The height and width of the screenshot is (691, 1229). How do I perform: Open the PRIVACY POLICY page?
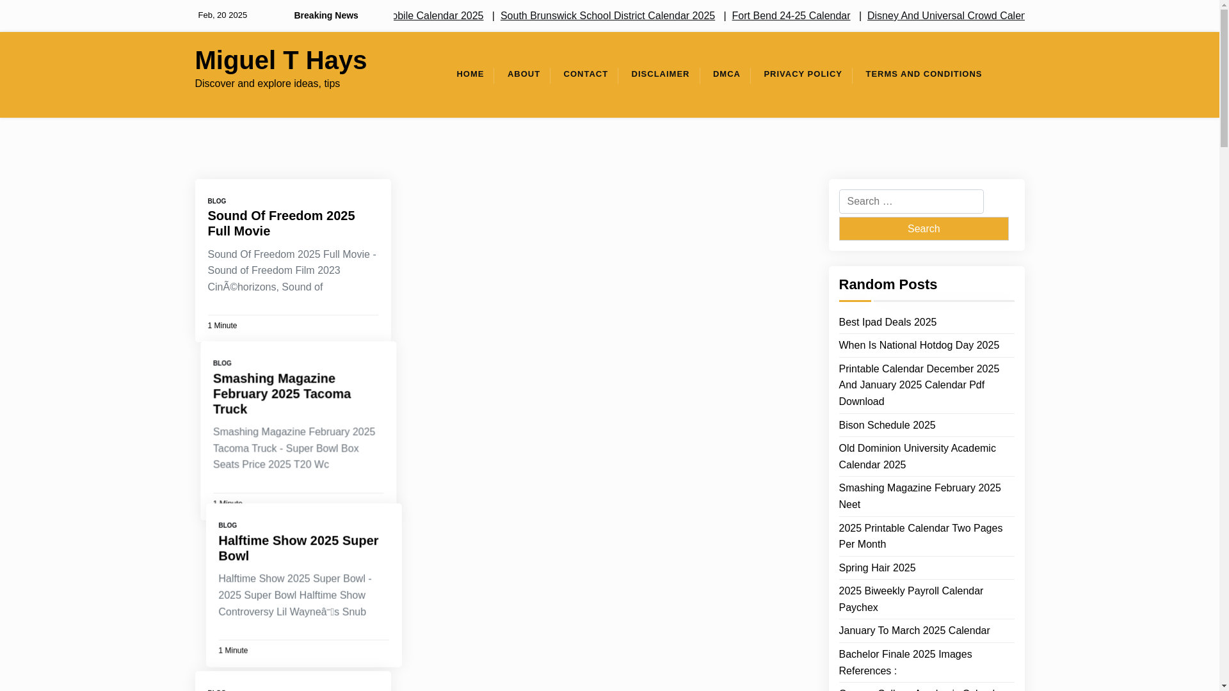803,74
